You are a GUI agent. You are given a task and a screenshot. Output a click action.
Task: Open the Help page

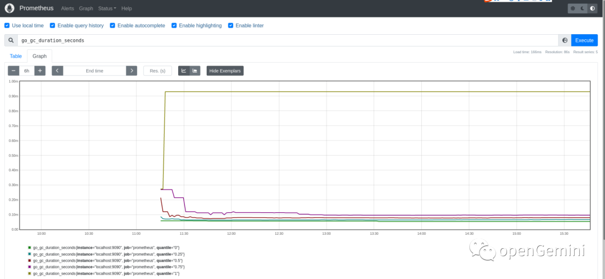[127, 8]
